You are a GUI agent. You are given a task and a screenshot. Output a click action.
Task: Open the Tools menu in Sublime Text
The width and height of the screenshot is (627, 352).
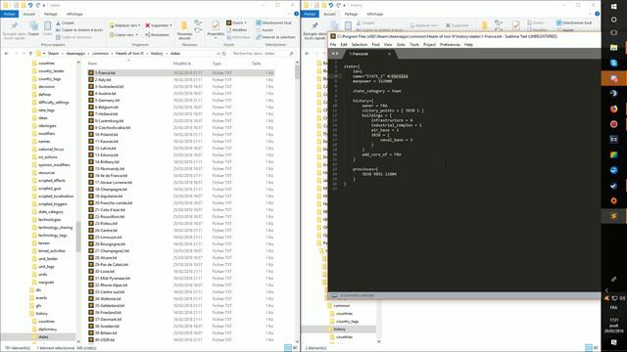414,45
